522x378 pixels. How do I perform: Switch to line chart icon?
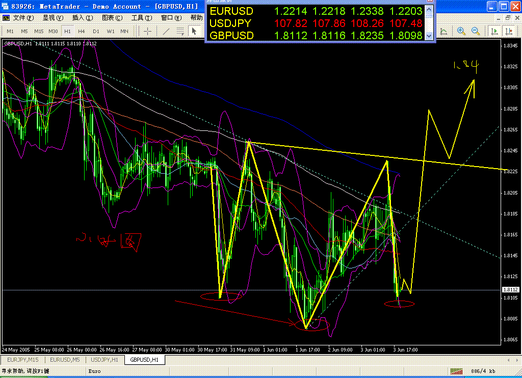click(444, 31)
